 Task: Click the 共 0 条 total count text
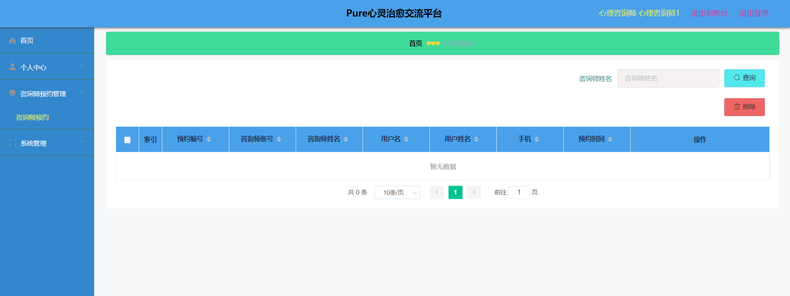pyautogui.click(x=357, y=192)
